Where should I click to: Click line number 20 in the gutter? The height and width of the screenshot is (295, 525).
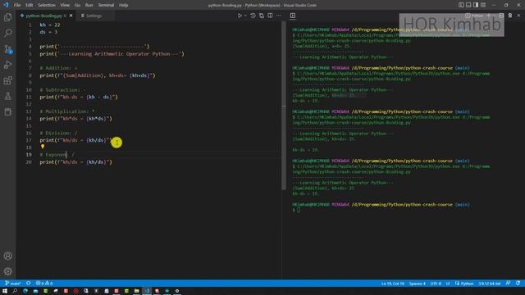click(x=29, y=162)
